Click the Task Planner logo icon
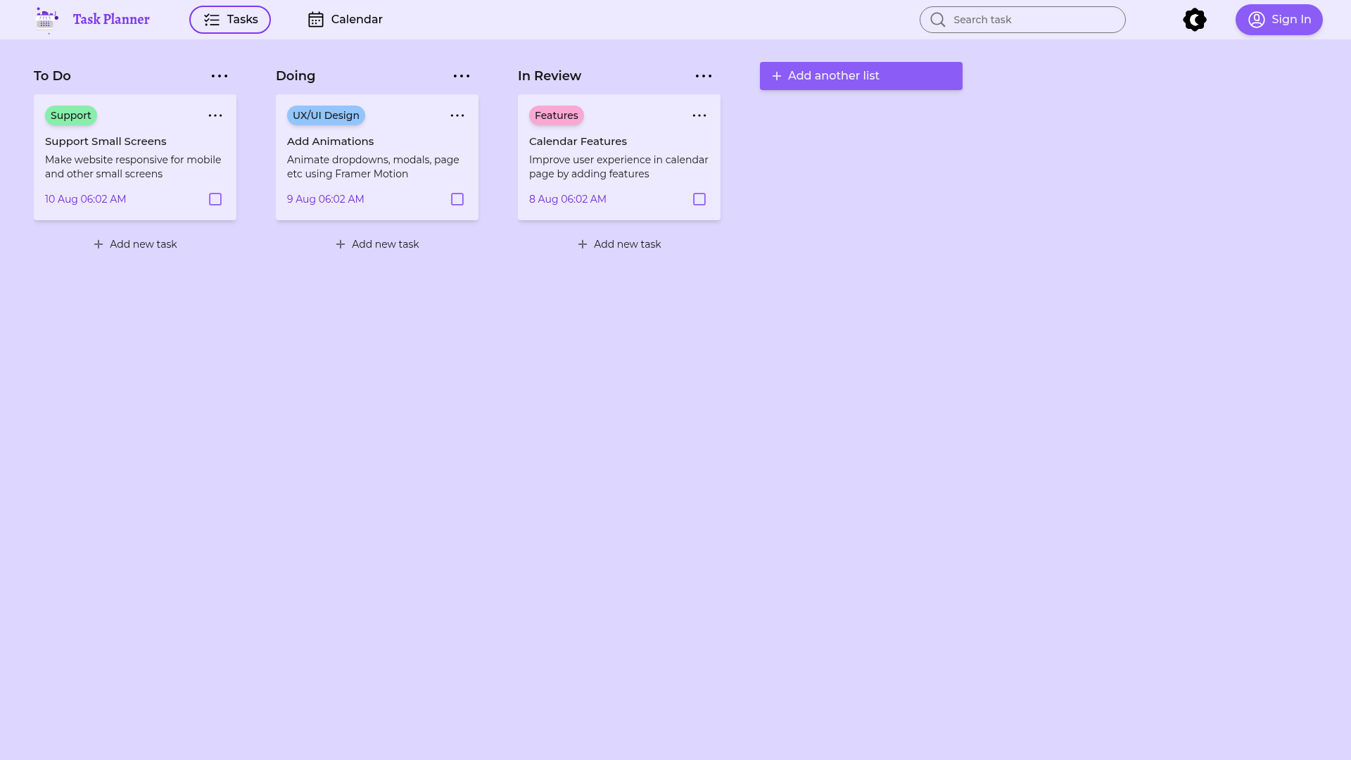This screenshot has height=760, width=1351. tap(47, 20)
